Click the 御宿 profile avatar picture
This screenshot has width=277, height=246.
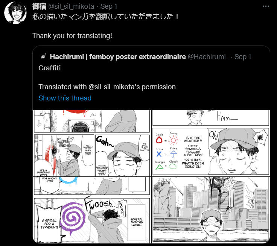click(x=15, y=13)
